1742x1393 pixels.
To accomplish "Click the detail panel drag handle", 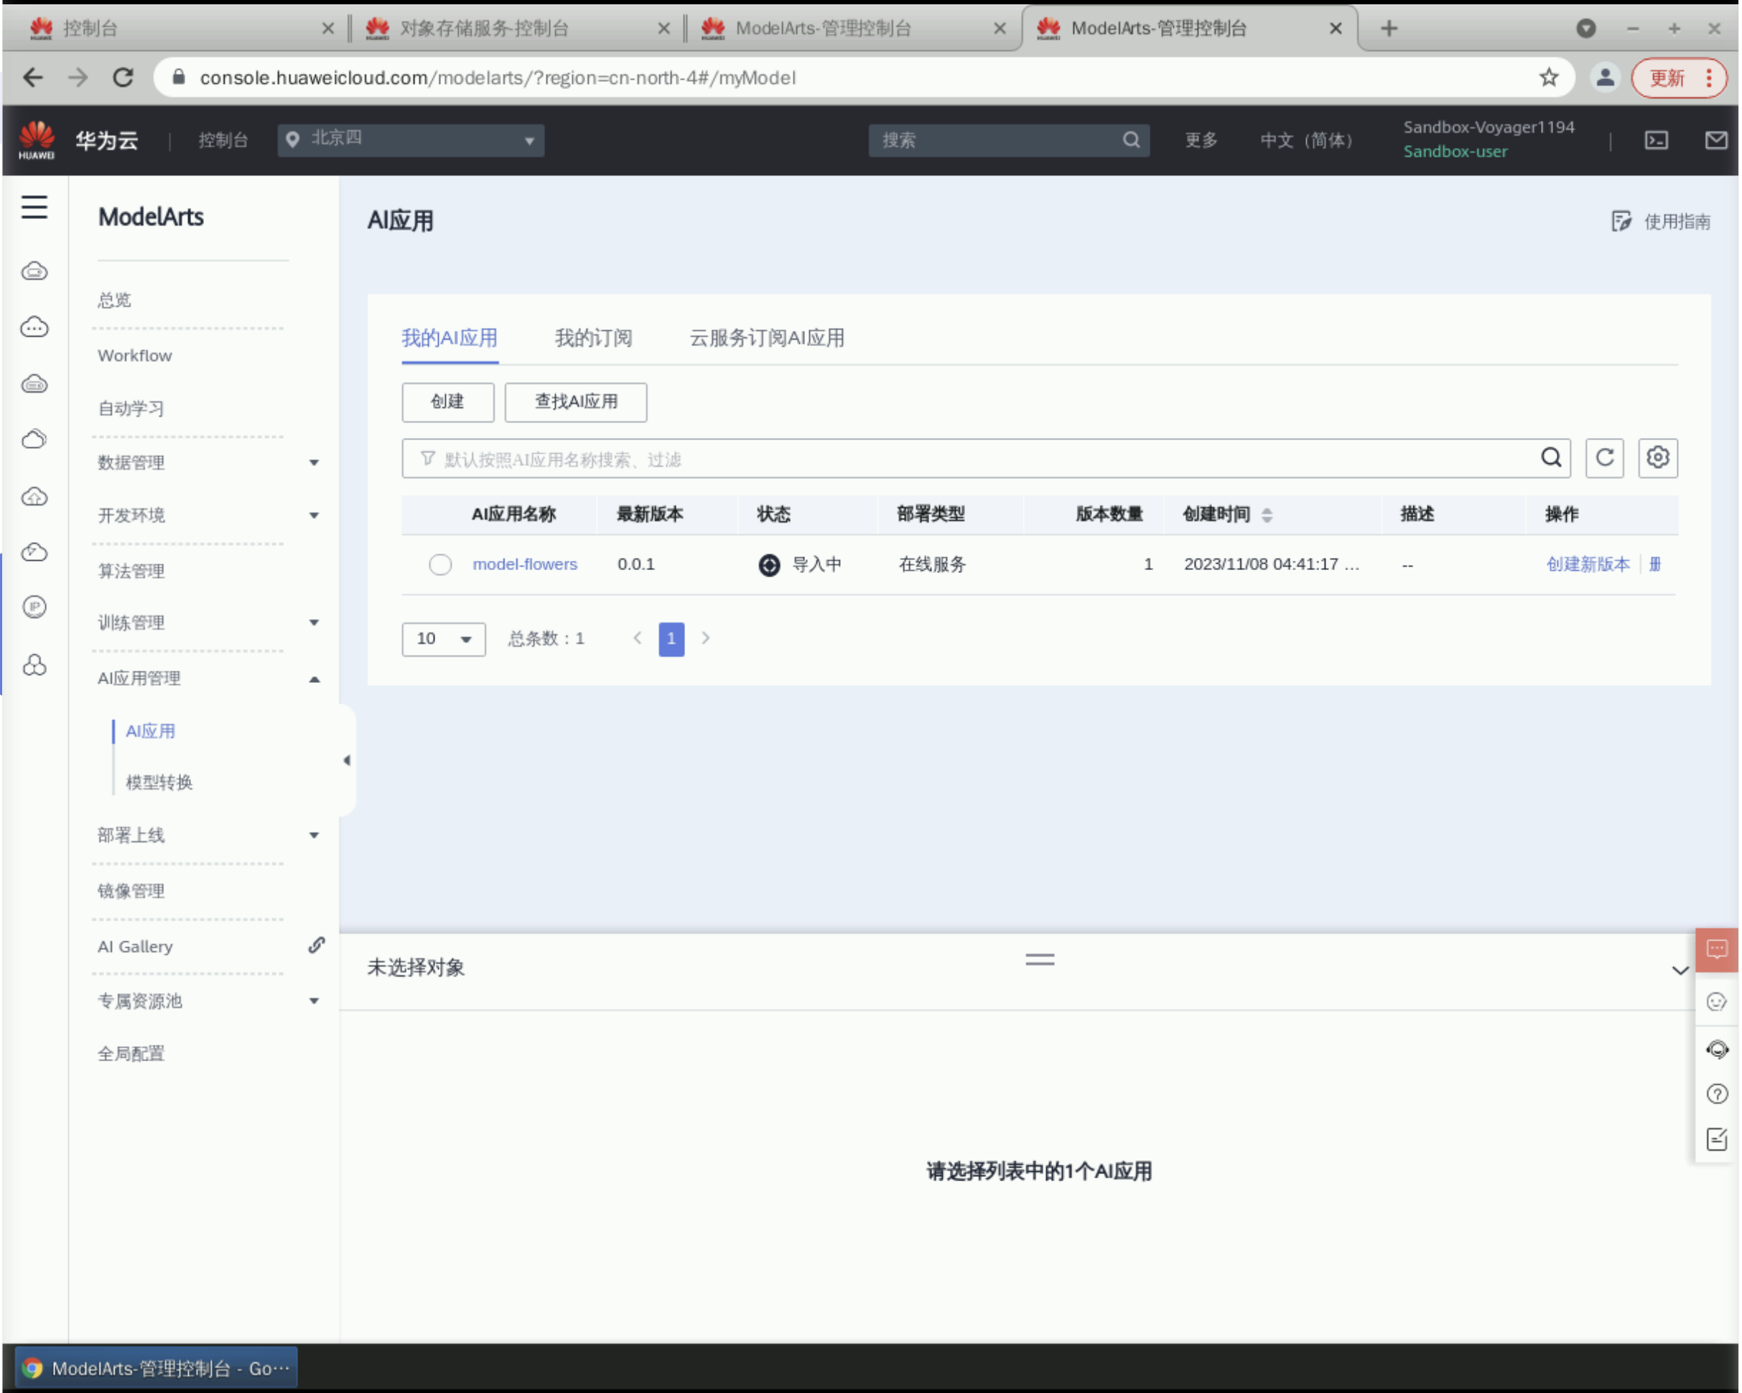I will pyautogui.click(x=1039, y=960).
